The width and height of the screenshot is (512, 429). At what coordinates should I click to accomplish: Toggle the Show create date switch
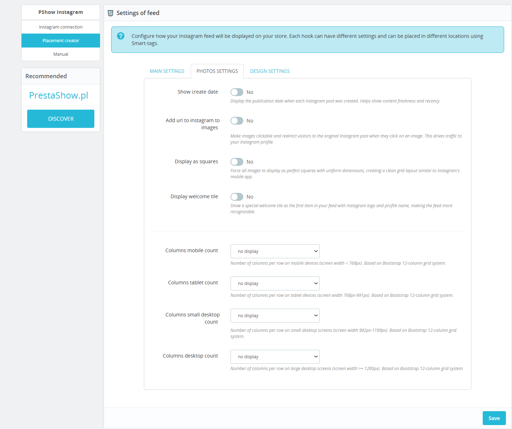[x=237, y=92]
